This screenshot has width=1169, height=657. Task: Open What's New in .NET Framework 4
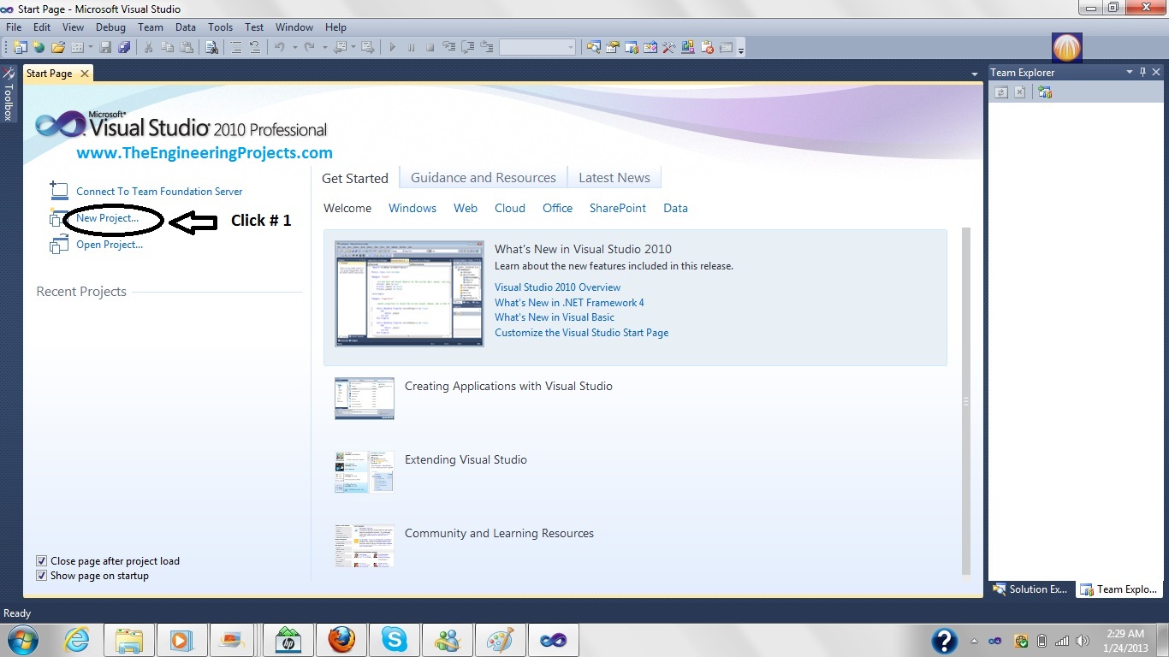point(569,303)
